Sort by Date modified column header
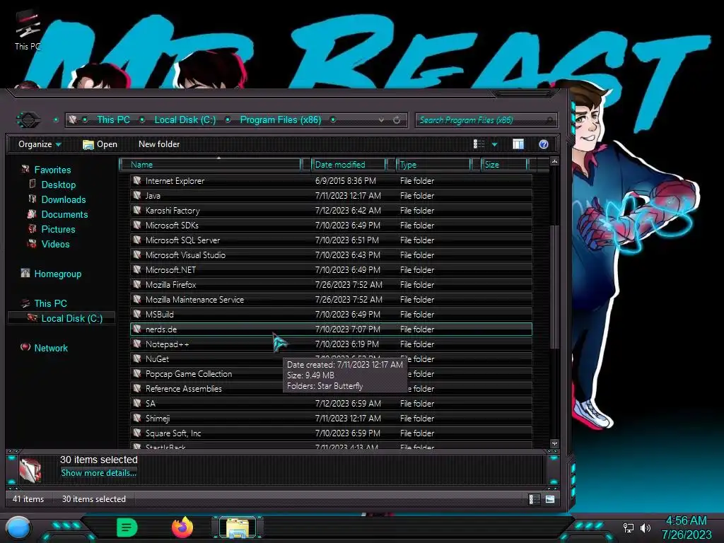 (349, 164)
